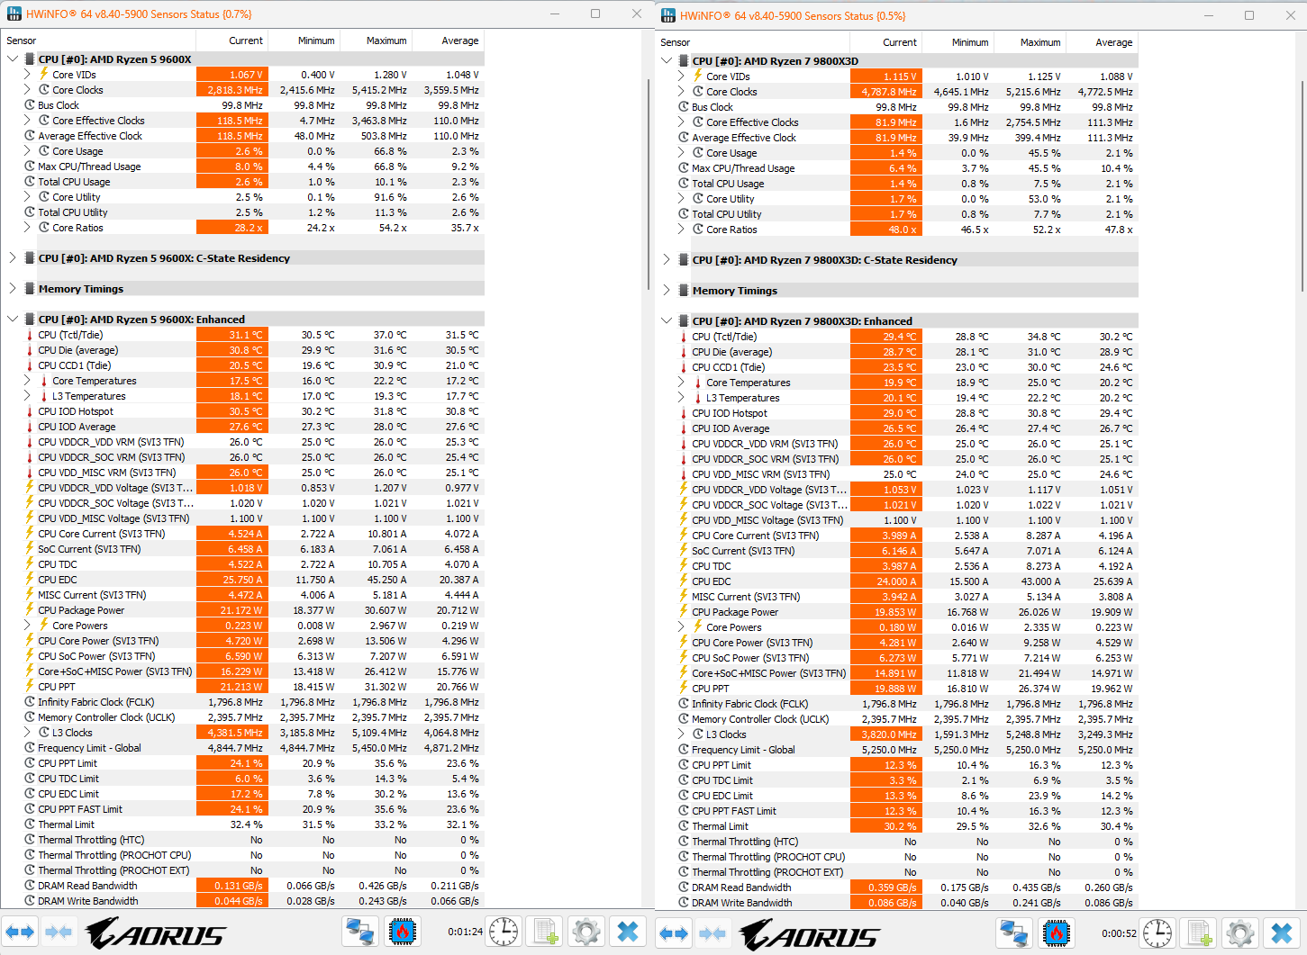Expand Memory Timings in the 9800X3D window

pos(667,291)
